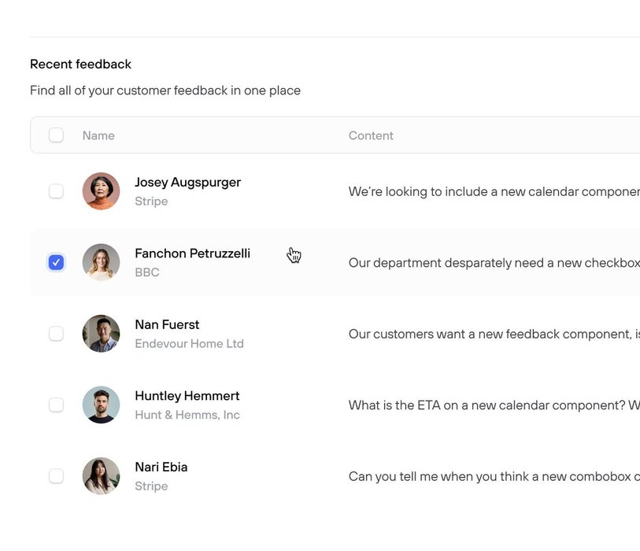Check the Huntley Hemmert row checkbox

click(56, 405)
